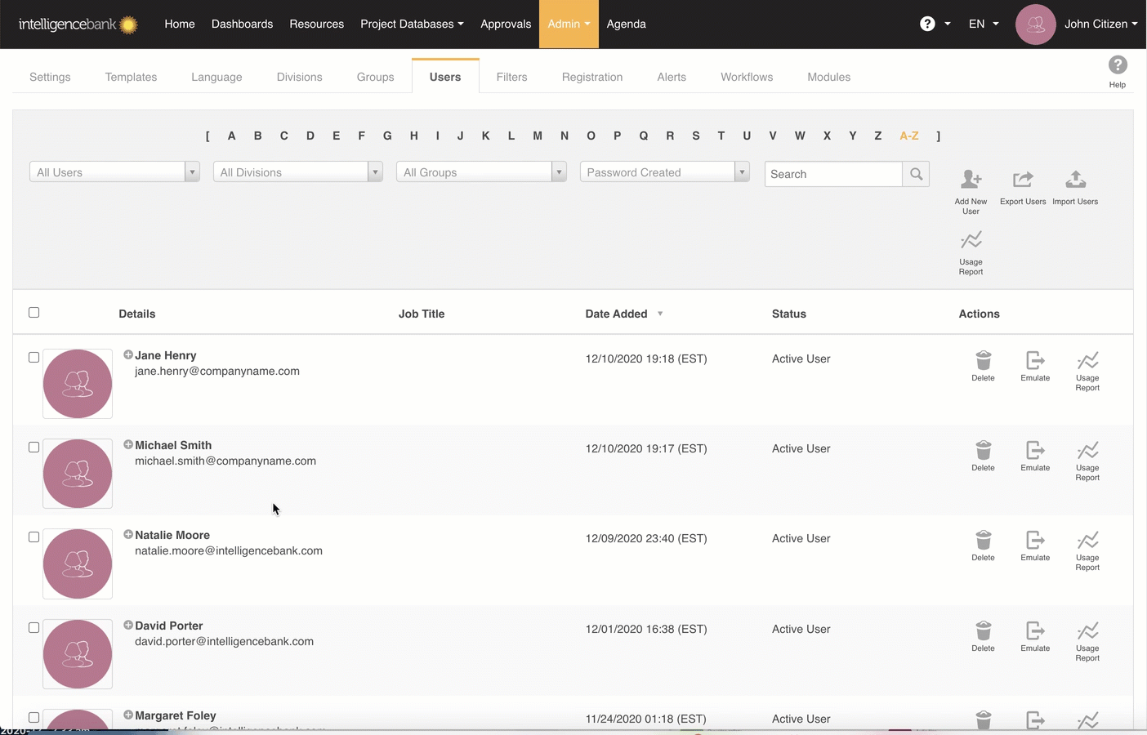Viewport: 1147px width, 735px height.
Task: Filter users by letter M
Action: tap(537, 136)
